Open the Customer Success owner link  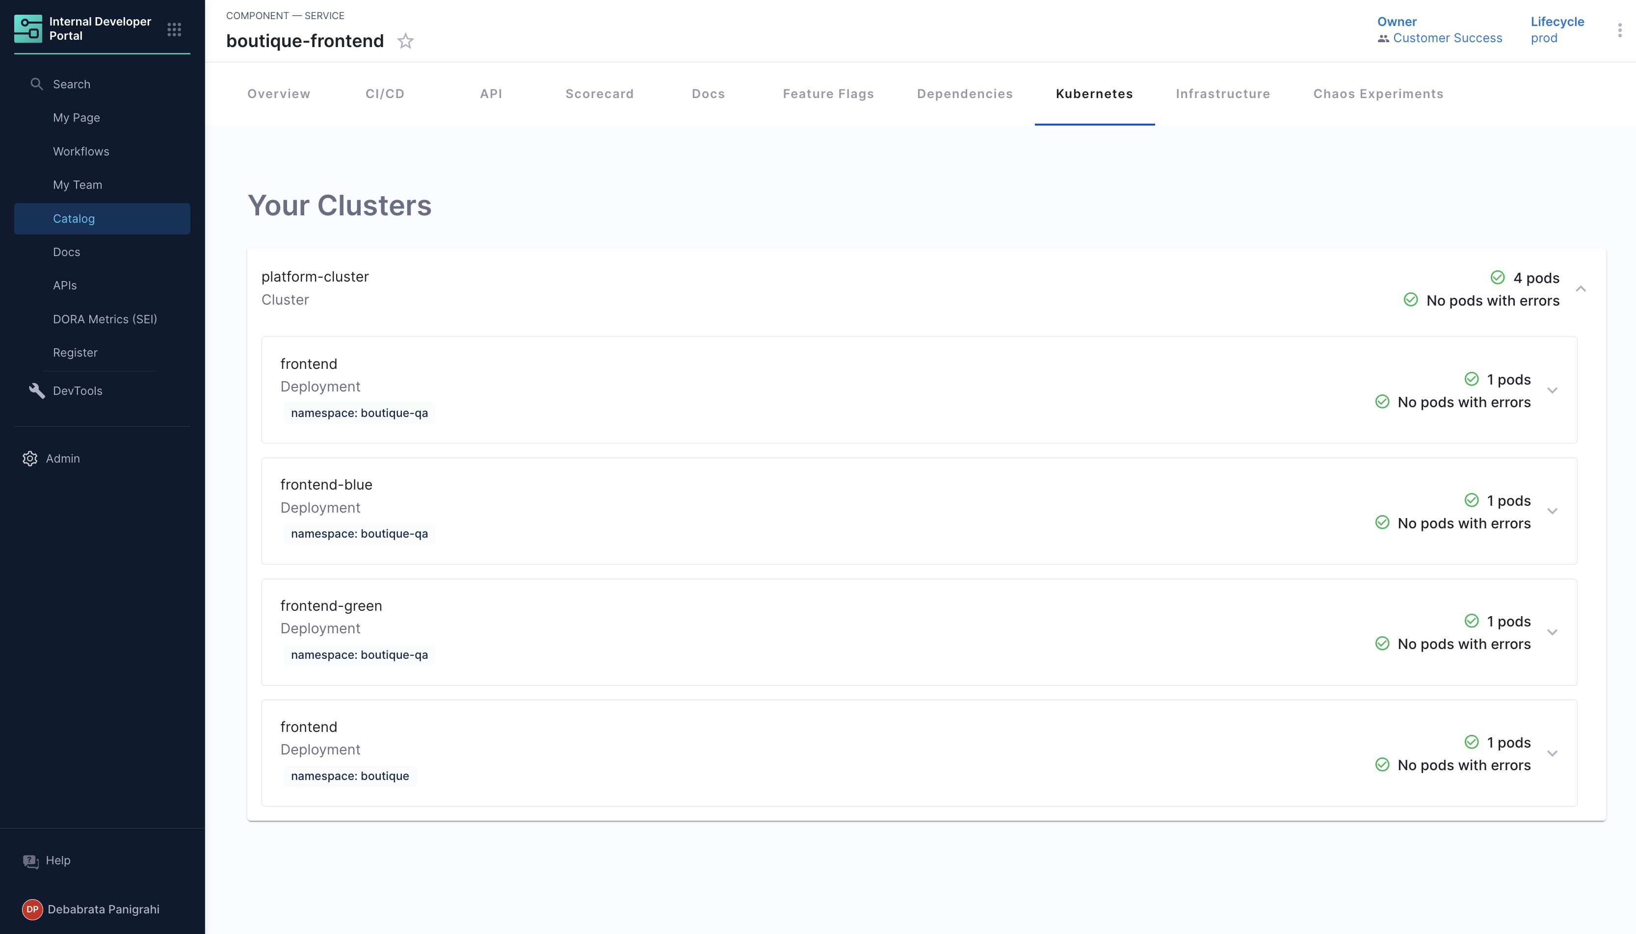[x=1448, y=38]
